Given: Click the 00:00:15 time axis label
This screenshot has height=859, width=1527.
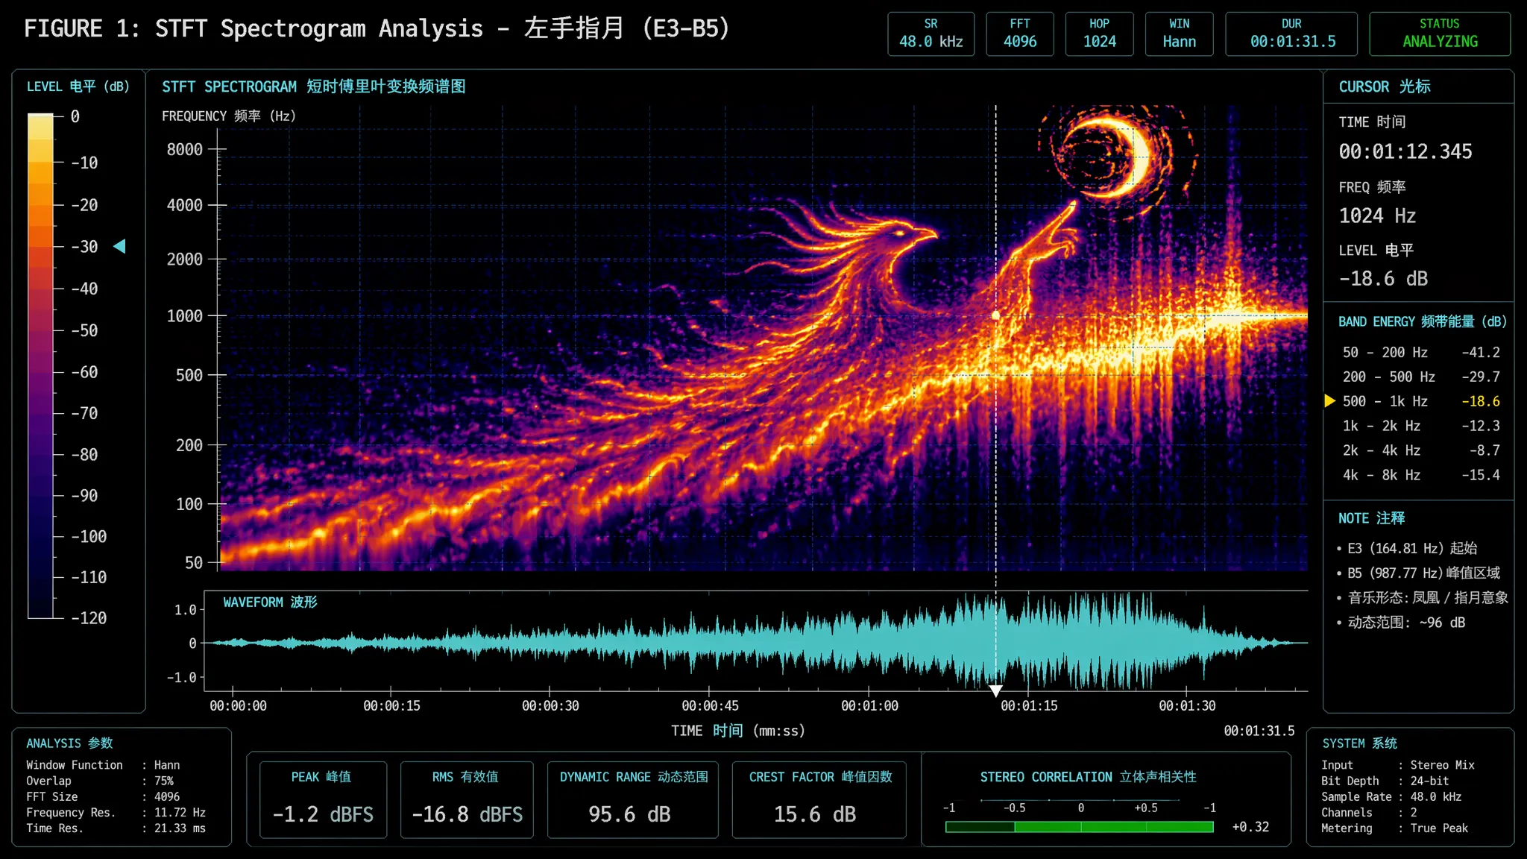Looking at the screenshot, I should tap(391, 705).
